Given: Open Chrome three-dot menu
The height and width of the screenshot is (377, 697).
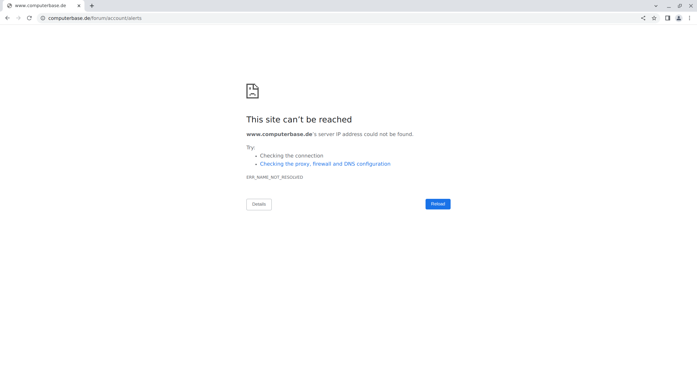Looking at the screenshot, I should (690, 18).
